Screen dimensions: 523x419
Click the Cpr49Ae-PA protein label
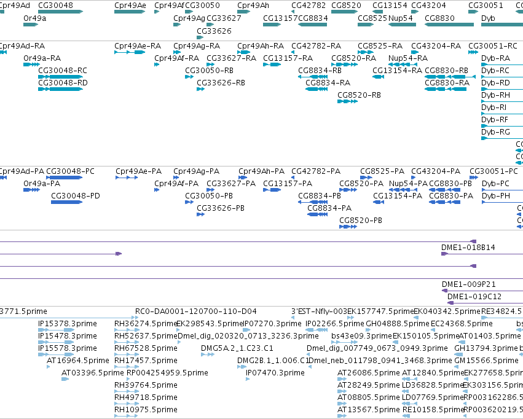[139, 171]
